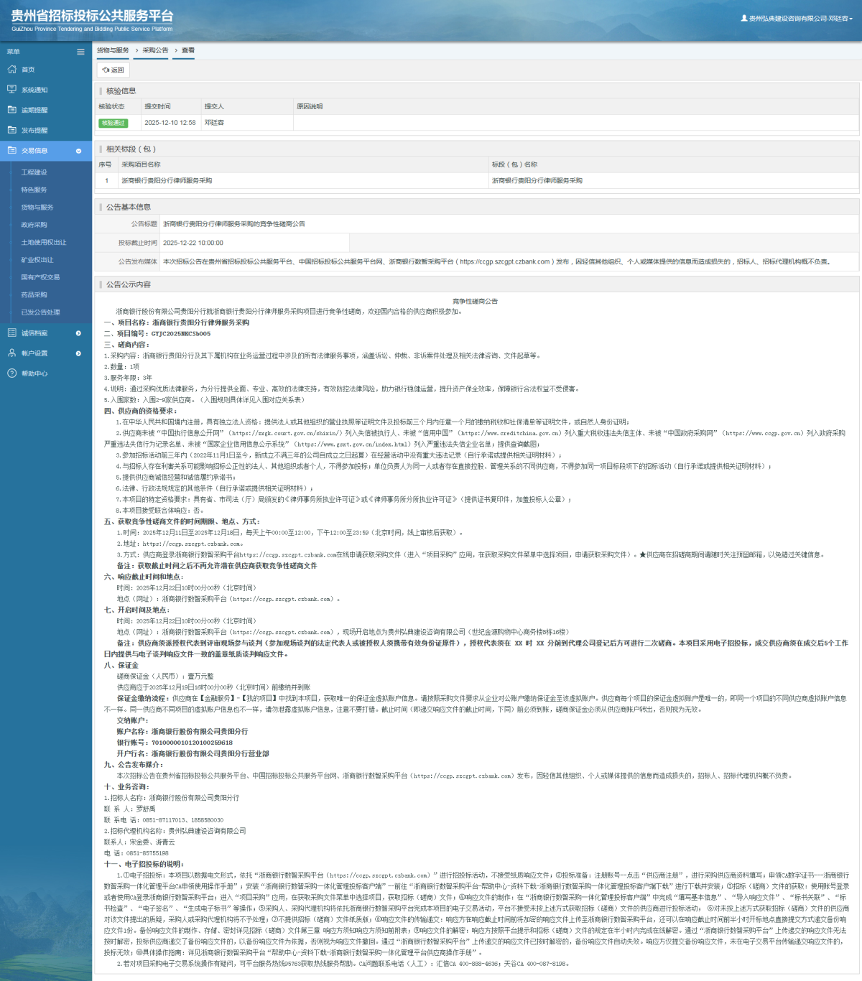Click the 发布提醒 sidebar icon
This screenshot has height=981, width=862.
(11, 130)
